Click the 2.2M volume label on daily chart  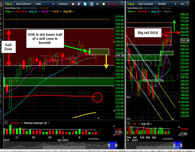pyautogui.click(x=119, y=132)
